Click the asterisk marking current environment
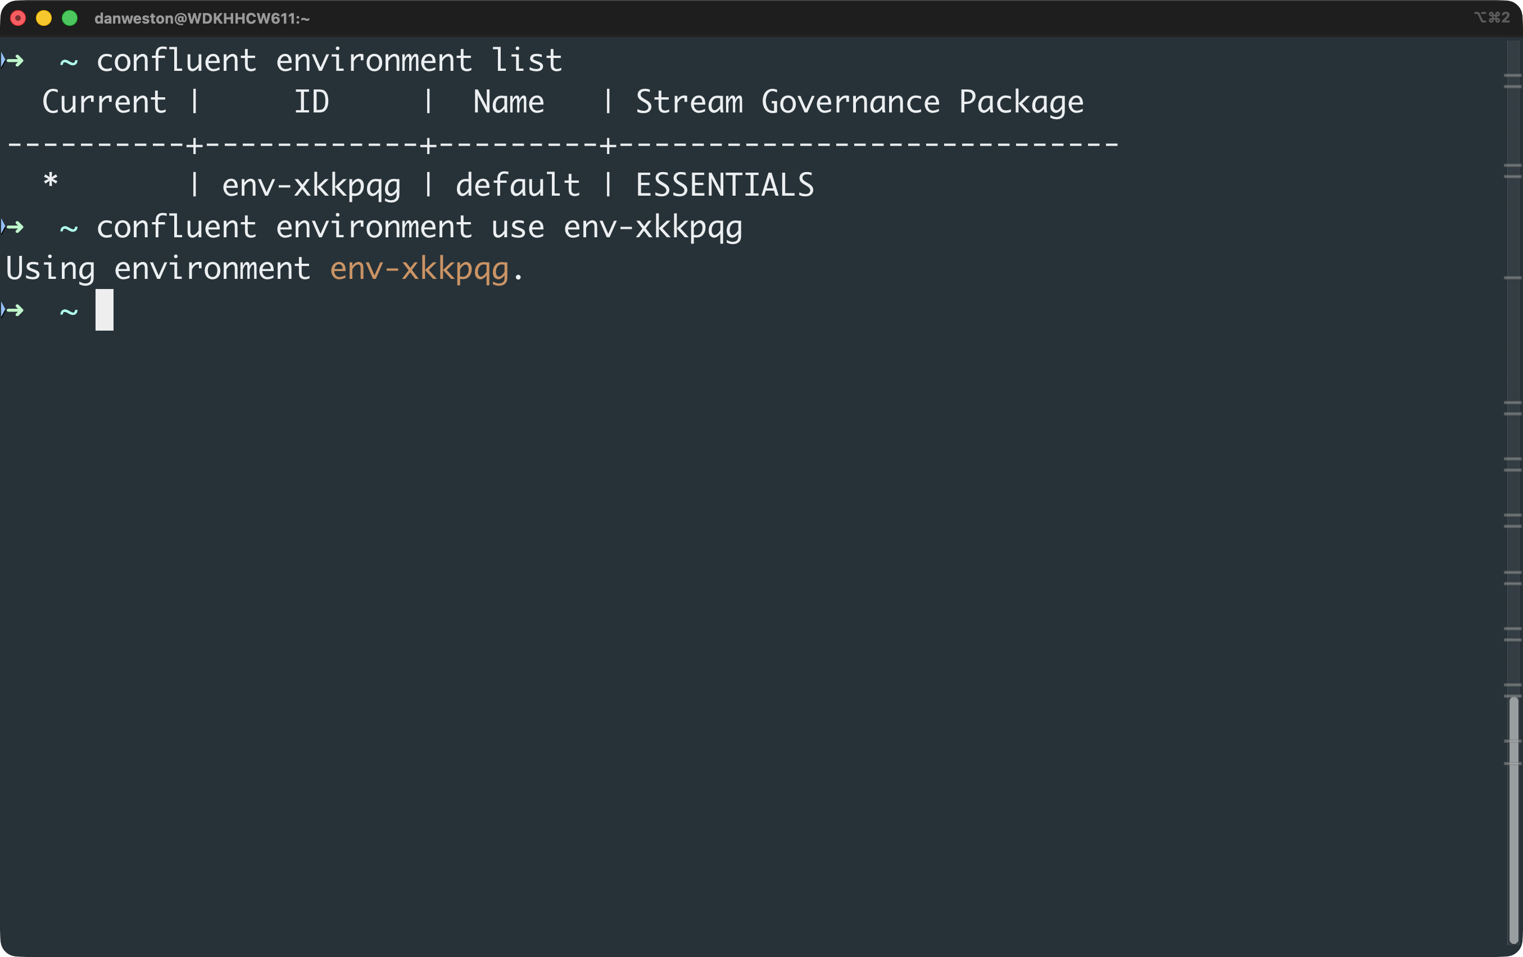The image size is (1523, 957). point(51,183)
